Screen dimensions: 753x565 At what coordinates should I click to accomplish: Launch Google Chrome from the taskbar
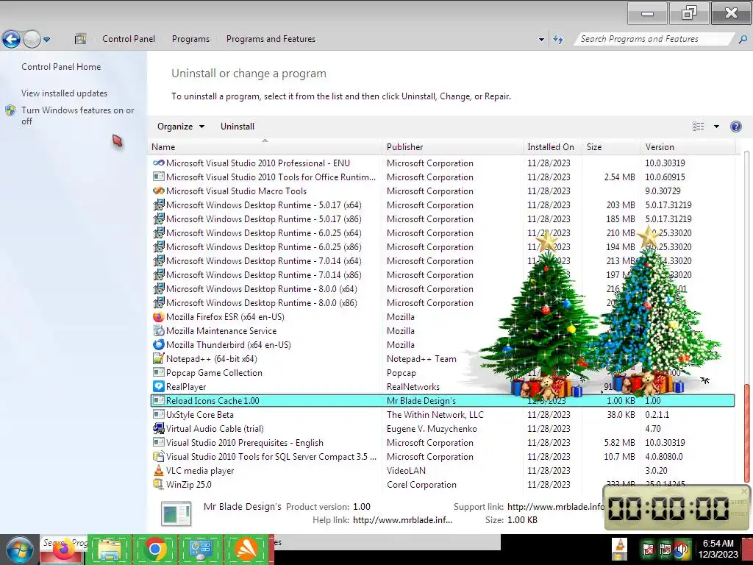pos(154,550)
